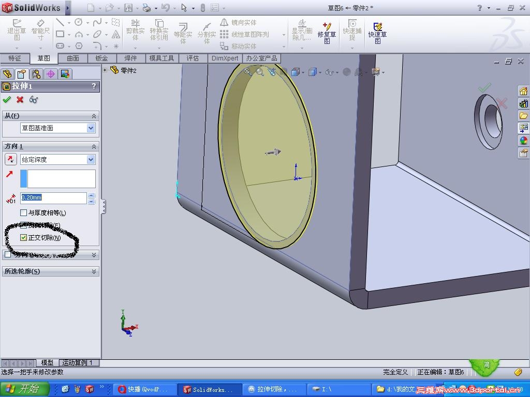530x397 pixels.
Task: Switch to 快播 QvodPlayer taskbar item
Action: point(144,389)
